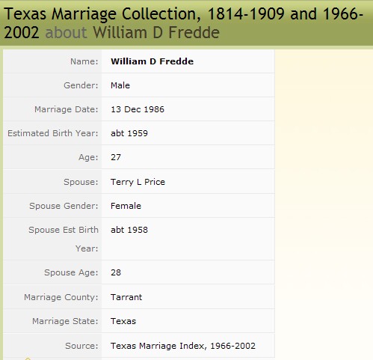Screen dimensions: 373x360
Task: Click the Marriage Date field label
Action: tap(67, 109)
